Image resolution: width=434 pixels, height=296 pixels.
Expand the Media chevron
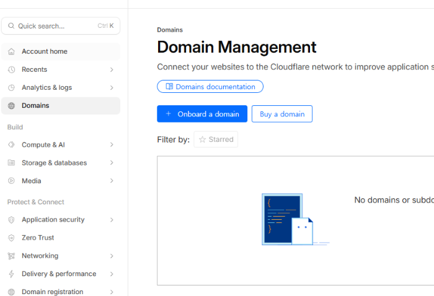click(x=112, y=181)
